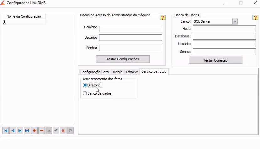The height and width of the screenshot is (149, 260).
Task: Open the Mobile tab
Action: tap(118, 72)
